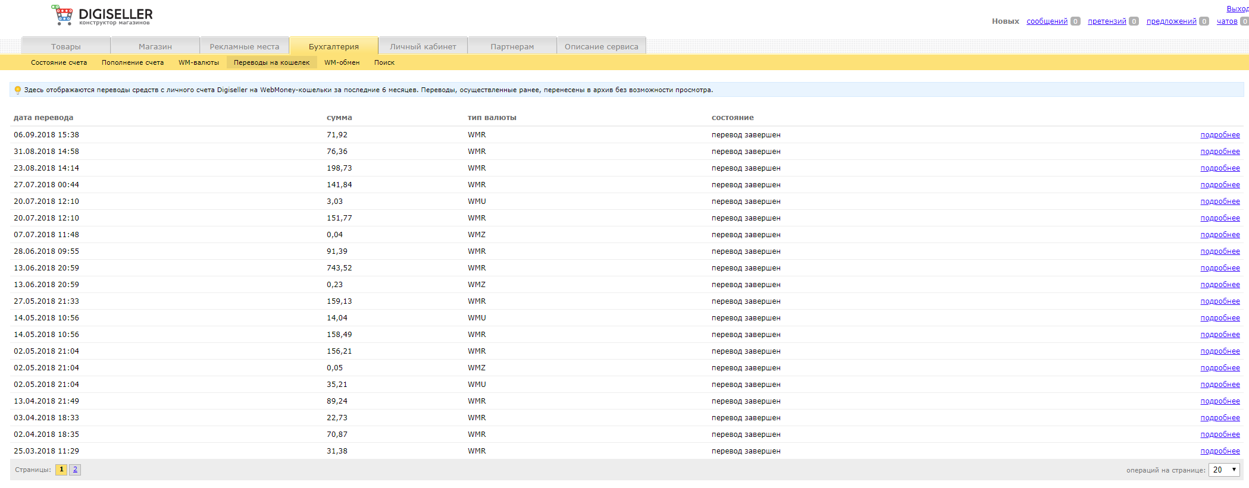Open the Партнерам tab
The height and width of the screenshot is (488, 1249).
coord(512,46)
